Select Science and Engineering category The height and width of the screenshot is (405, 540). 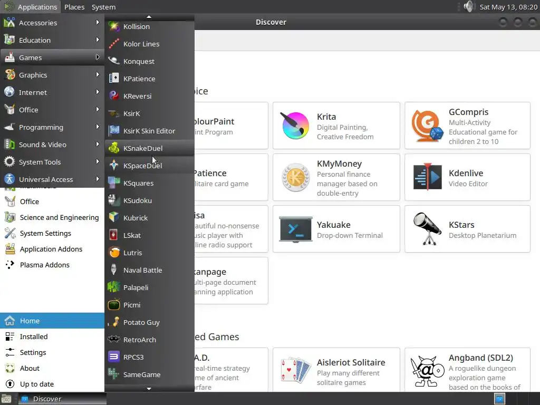(52, 217)
